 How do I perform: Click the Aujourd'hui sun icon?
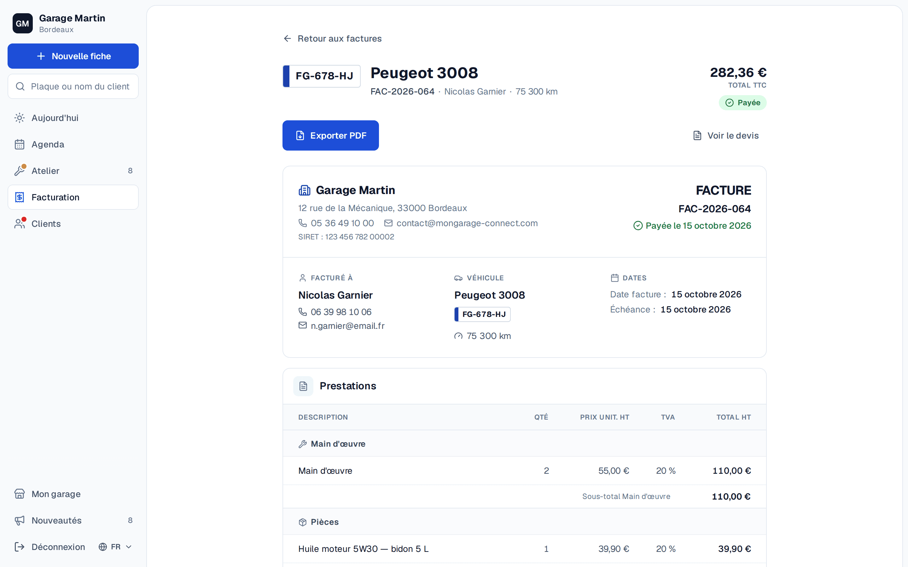20,118
